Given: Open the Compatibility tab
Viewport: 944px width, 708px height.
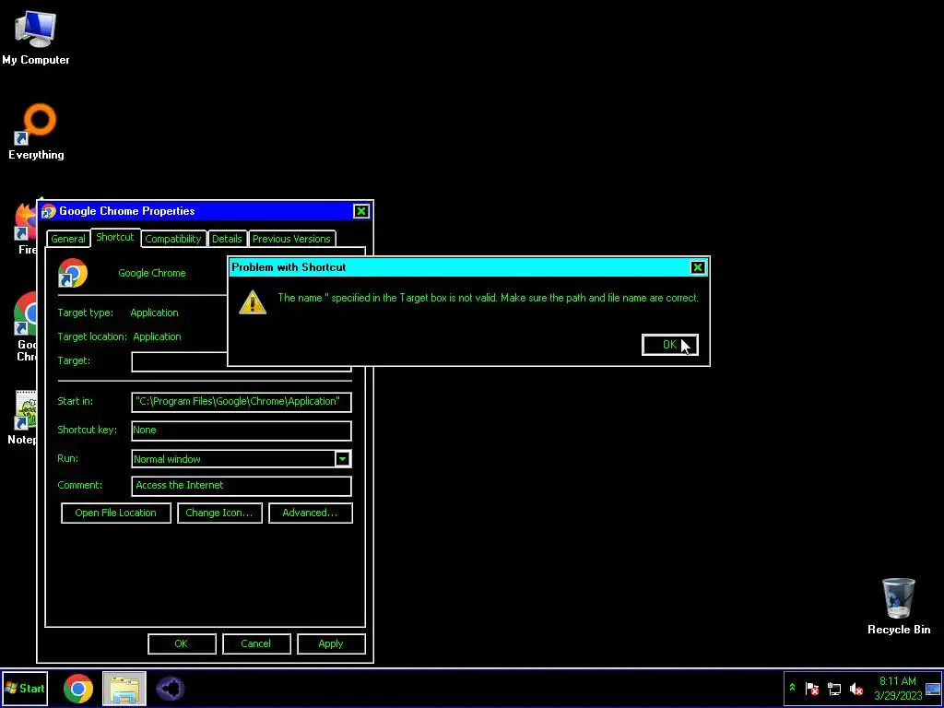Looking at the screenshot, I should (x=172, y=239).
